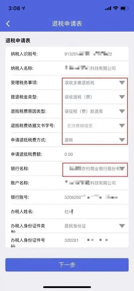Viewport: 134px width, 291px height.
Task: Go back using the left chevron
Action: (x=8, y=24)
